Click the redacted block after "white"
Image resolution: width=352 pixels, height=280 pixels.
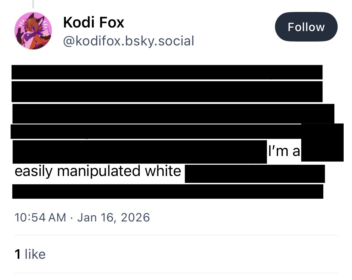254,174
